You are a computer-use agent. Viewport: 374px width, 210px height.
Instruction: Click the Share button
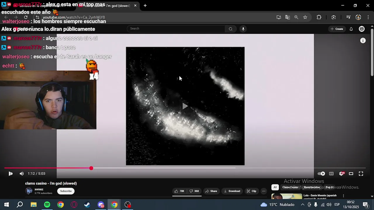211,191
